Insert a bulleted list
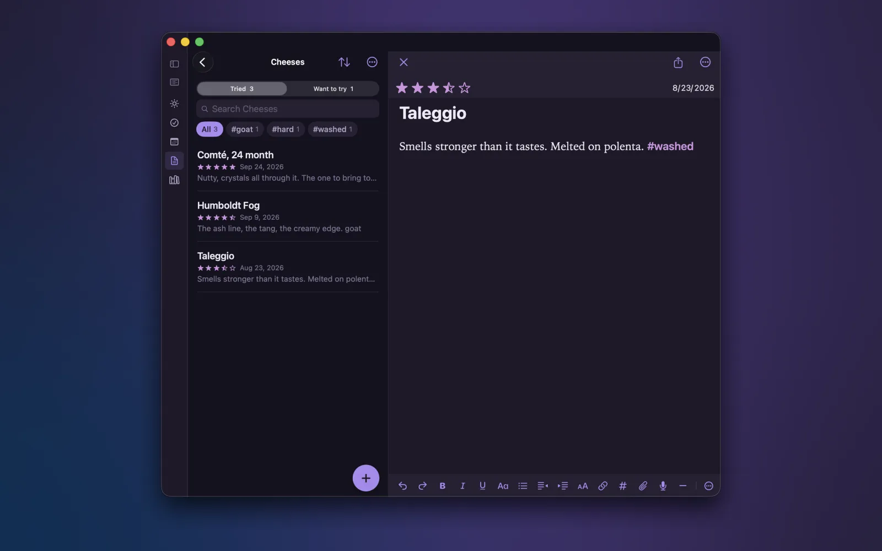Image resolution: width=882 pixels, height=551 pixels. (x=523, y=486)
